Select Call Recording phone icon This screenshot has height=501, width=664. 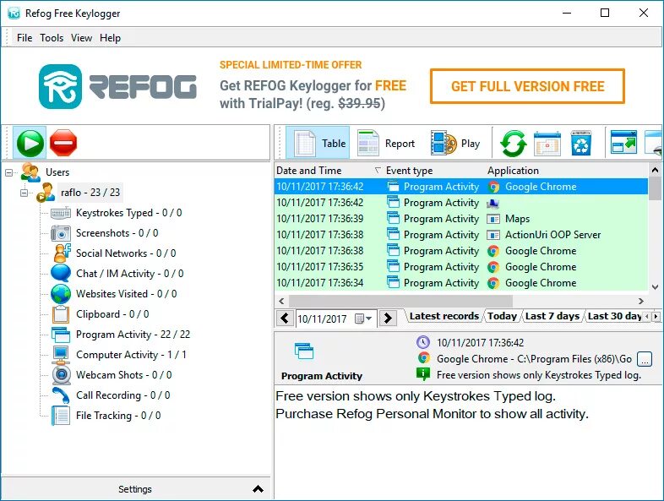(61, 395)
